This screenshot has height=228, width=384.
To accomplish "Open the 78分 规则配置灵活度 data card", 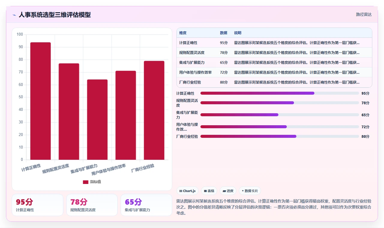I will 92,205.
